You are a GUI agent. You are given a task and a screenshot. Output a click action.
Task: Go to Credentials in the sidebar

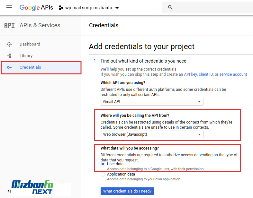30,67
